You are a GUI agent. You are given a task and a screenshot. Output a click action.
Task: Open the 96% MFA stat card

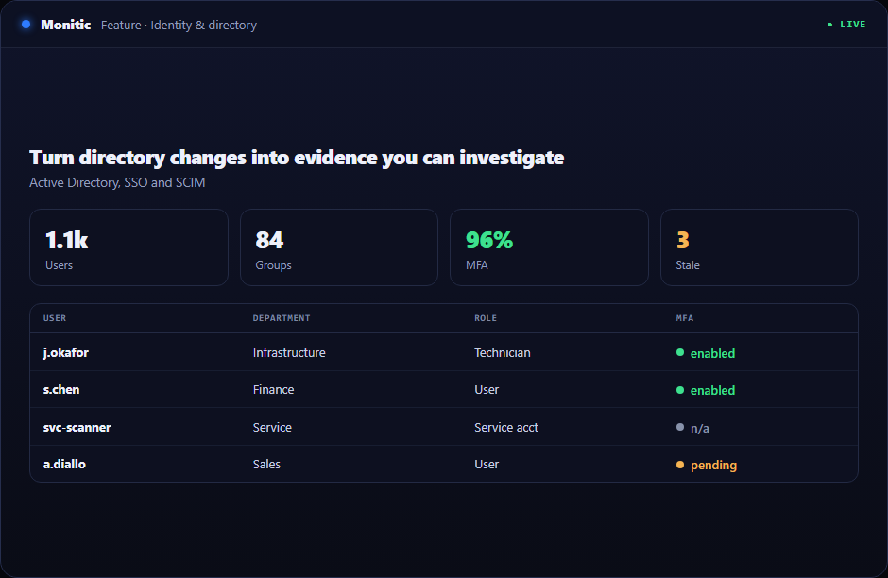pos(550,247)
